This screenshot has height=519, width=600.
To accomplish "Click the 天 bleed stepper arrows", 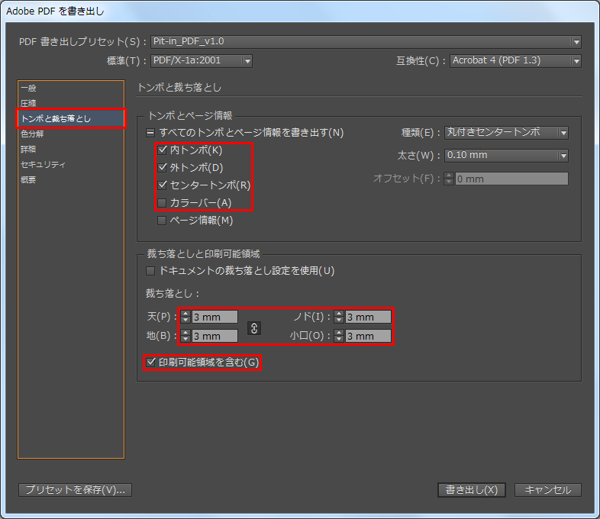I will coord(185,317).
